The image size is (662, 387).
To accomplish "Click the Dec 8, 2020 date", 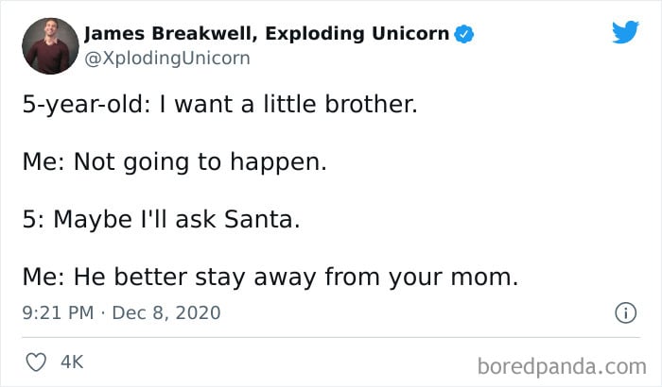I will click(x=166, y=312).
